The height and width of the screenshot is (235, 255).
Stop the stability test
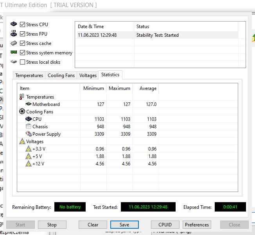pos(52,225)
